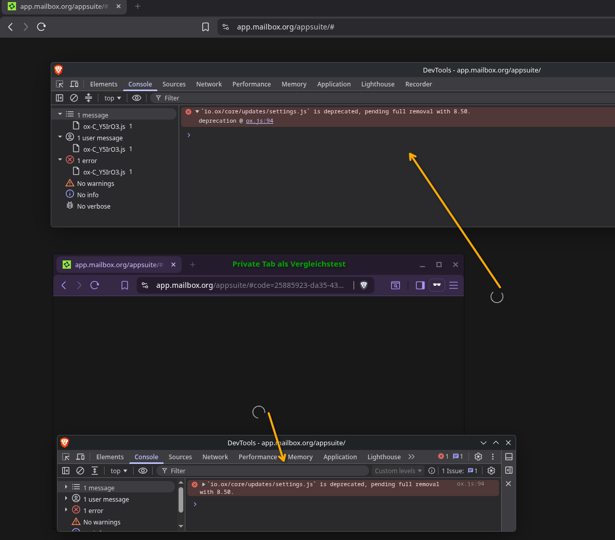Switch to the Lighthouse tab in the upper DevTools window
This screenshot has height=540, width=615.
click(x=378, y=84)
